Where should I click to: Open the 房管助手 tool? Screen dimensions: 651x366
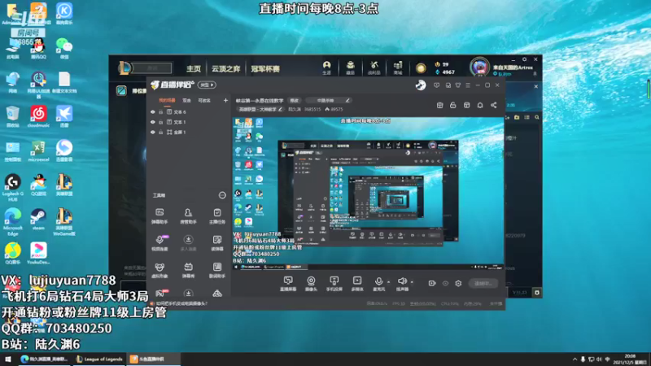point(188,216)
